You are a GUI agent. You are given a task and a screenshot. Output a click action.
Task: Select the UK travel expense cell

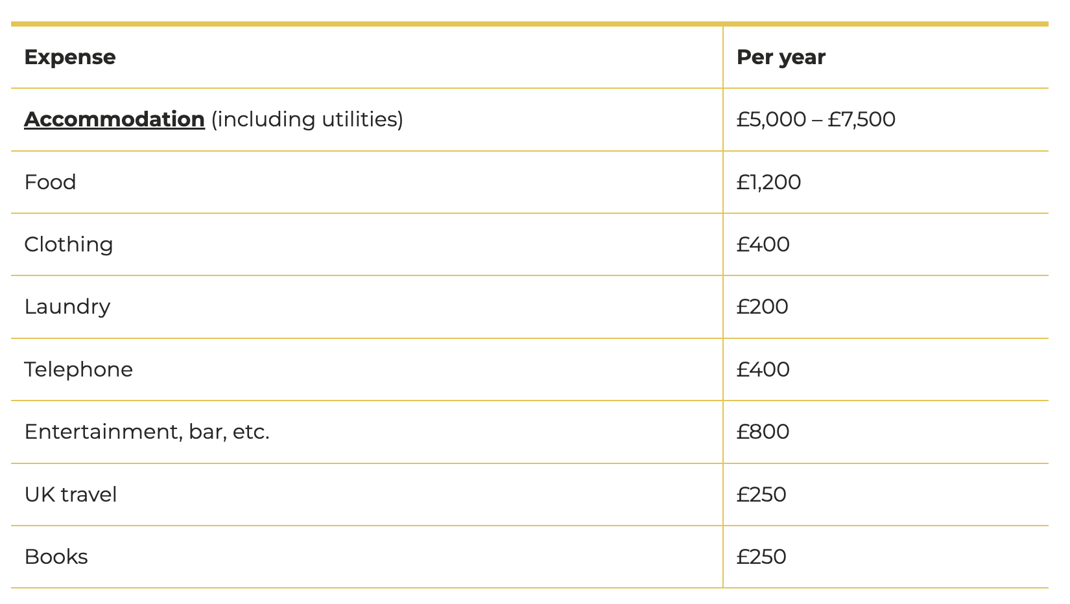[71, 494]
